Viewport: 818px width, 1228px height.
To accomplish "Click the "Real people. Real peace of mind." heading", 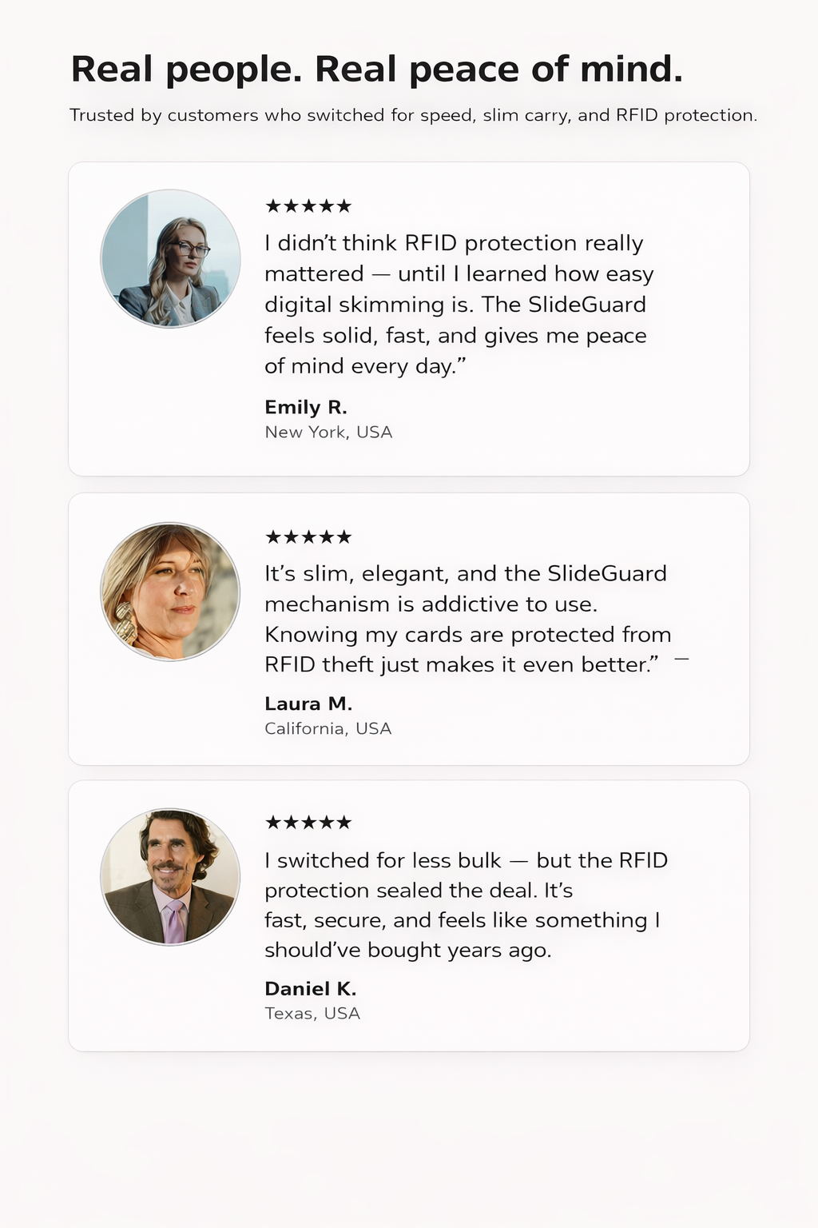I will pos(377,70).
